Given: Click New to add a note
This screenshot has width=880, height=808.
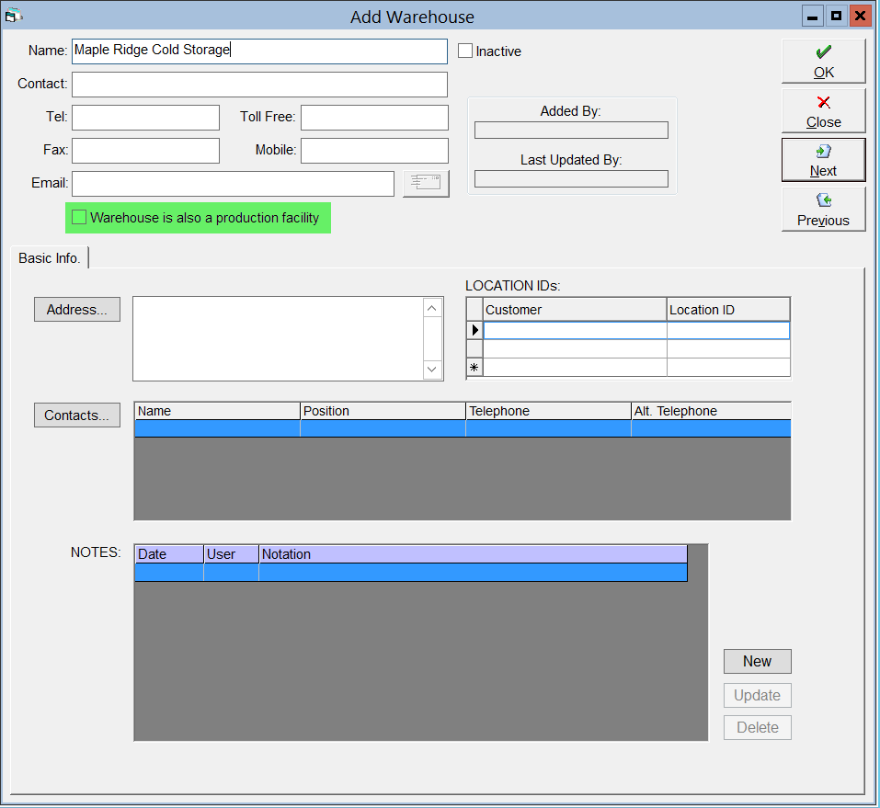Looking at the screenshot, I should click(757, 662).
